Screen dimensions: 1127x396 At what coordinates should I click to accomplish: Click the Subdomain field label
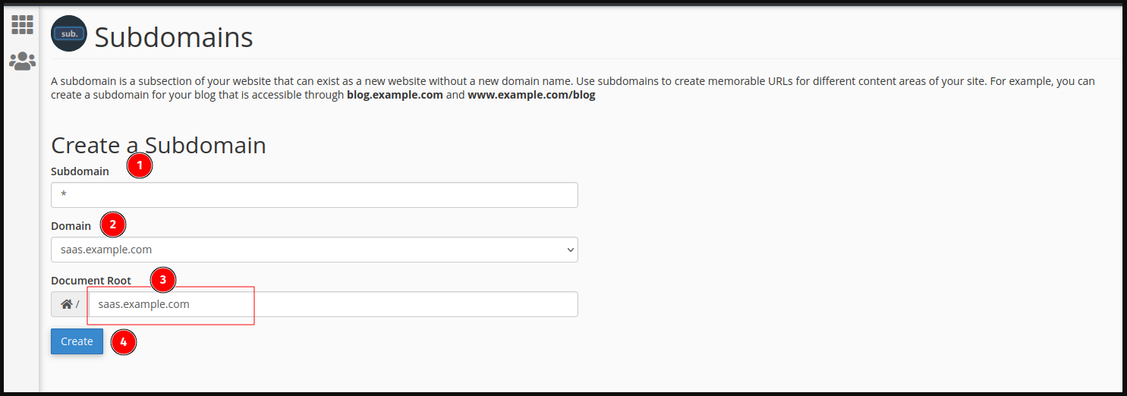80,171
